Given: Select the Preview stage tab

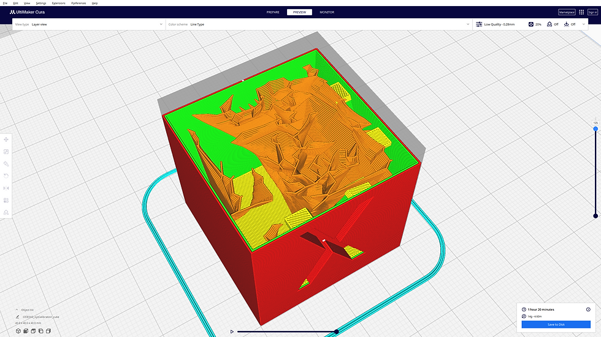Looking at the screenshot, I should pyautogui.click(x=299, y=12).
